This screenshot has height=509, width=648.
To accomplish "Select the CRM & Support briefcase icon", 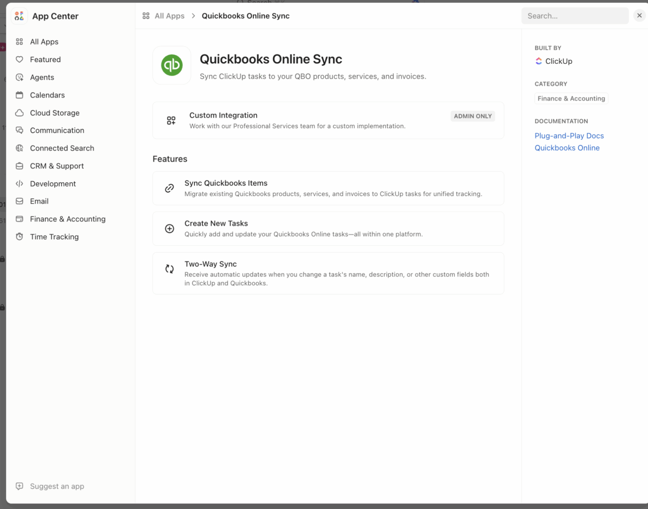I will tap(19, 166).
